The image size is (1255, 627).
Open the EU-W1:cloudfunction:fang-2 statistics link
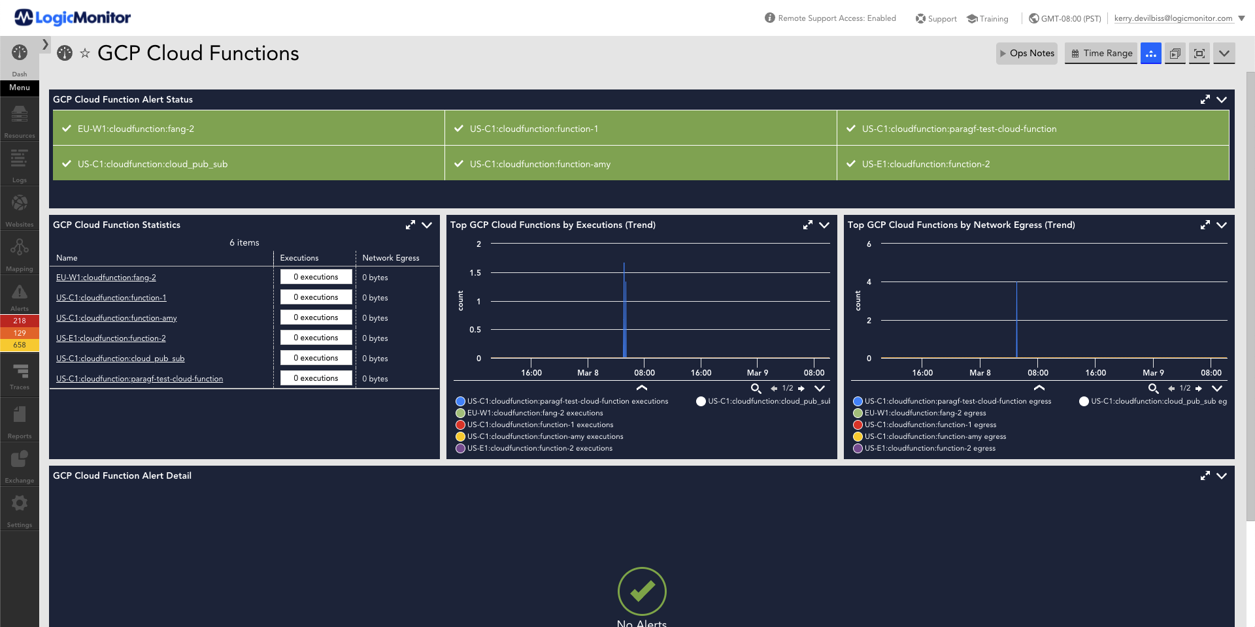106,277
